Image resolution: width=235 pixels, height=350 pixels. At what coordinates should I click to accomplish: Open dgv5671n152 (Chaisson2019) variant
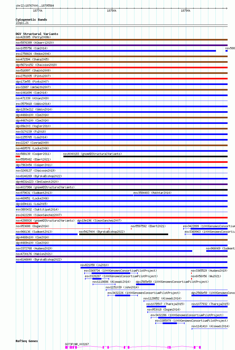(x=36, y=65)
